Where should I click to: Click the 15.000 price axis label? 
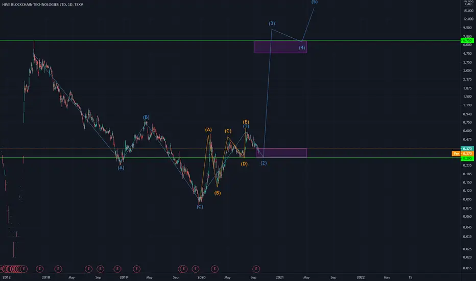[468, 11]
